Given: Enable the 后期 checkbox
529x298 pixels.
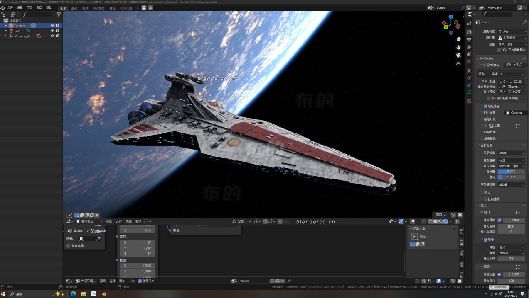Looking at the screenshot, I should click(485, 126).
